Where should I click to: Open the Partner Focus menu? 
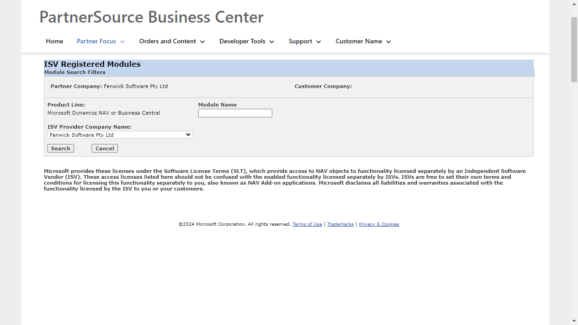pos(101,41)
